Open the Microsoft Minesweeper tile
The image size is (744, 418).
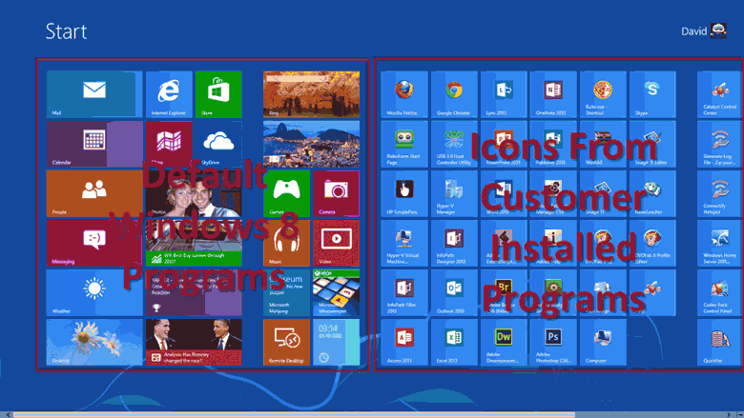pos(336,292)
